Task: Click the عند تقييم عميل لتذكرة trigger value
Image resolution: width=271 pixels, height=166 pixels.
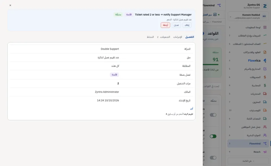Action: click(x=108, y=57)
